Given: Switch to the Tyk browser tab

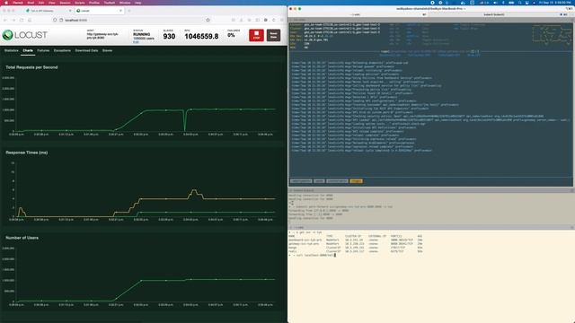Looking at the screenshot, I should (48, 11).
